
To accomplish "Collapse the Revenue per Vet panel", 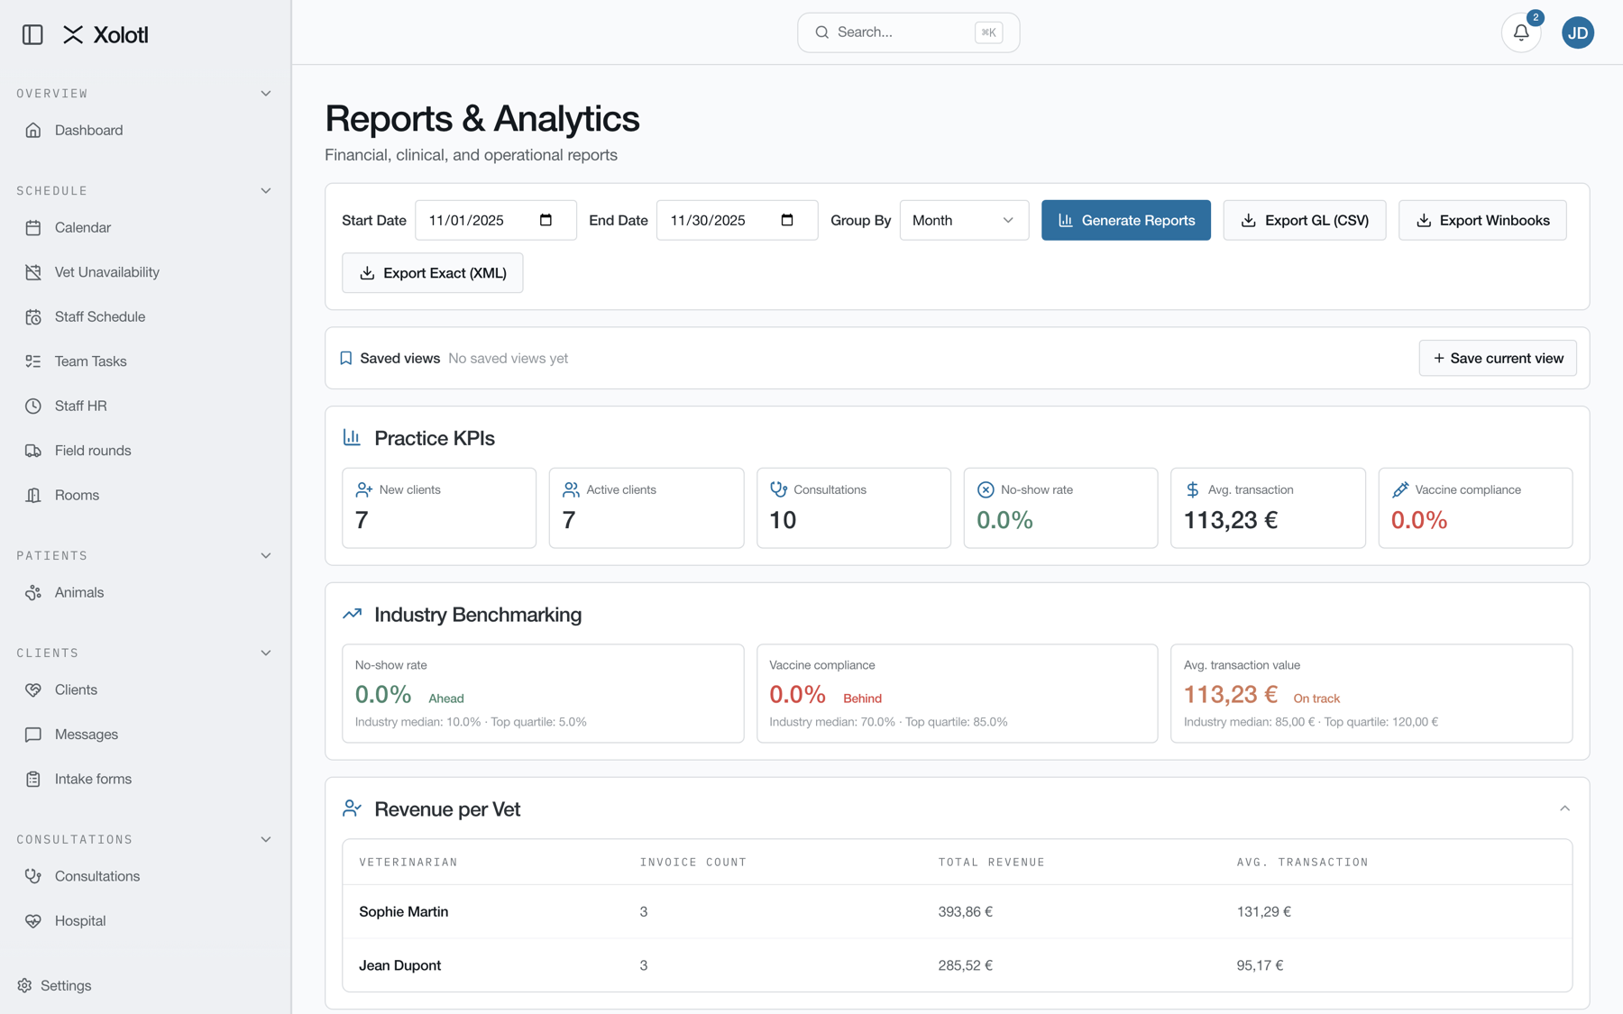I will (x=1564, y=808).
